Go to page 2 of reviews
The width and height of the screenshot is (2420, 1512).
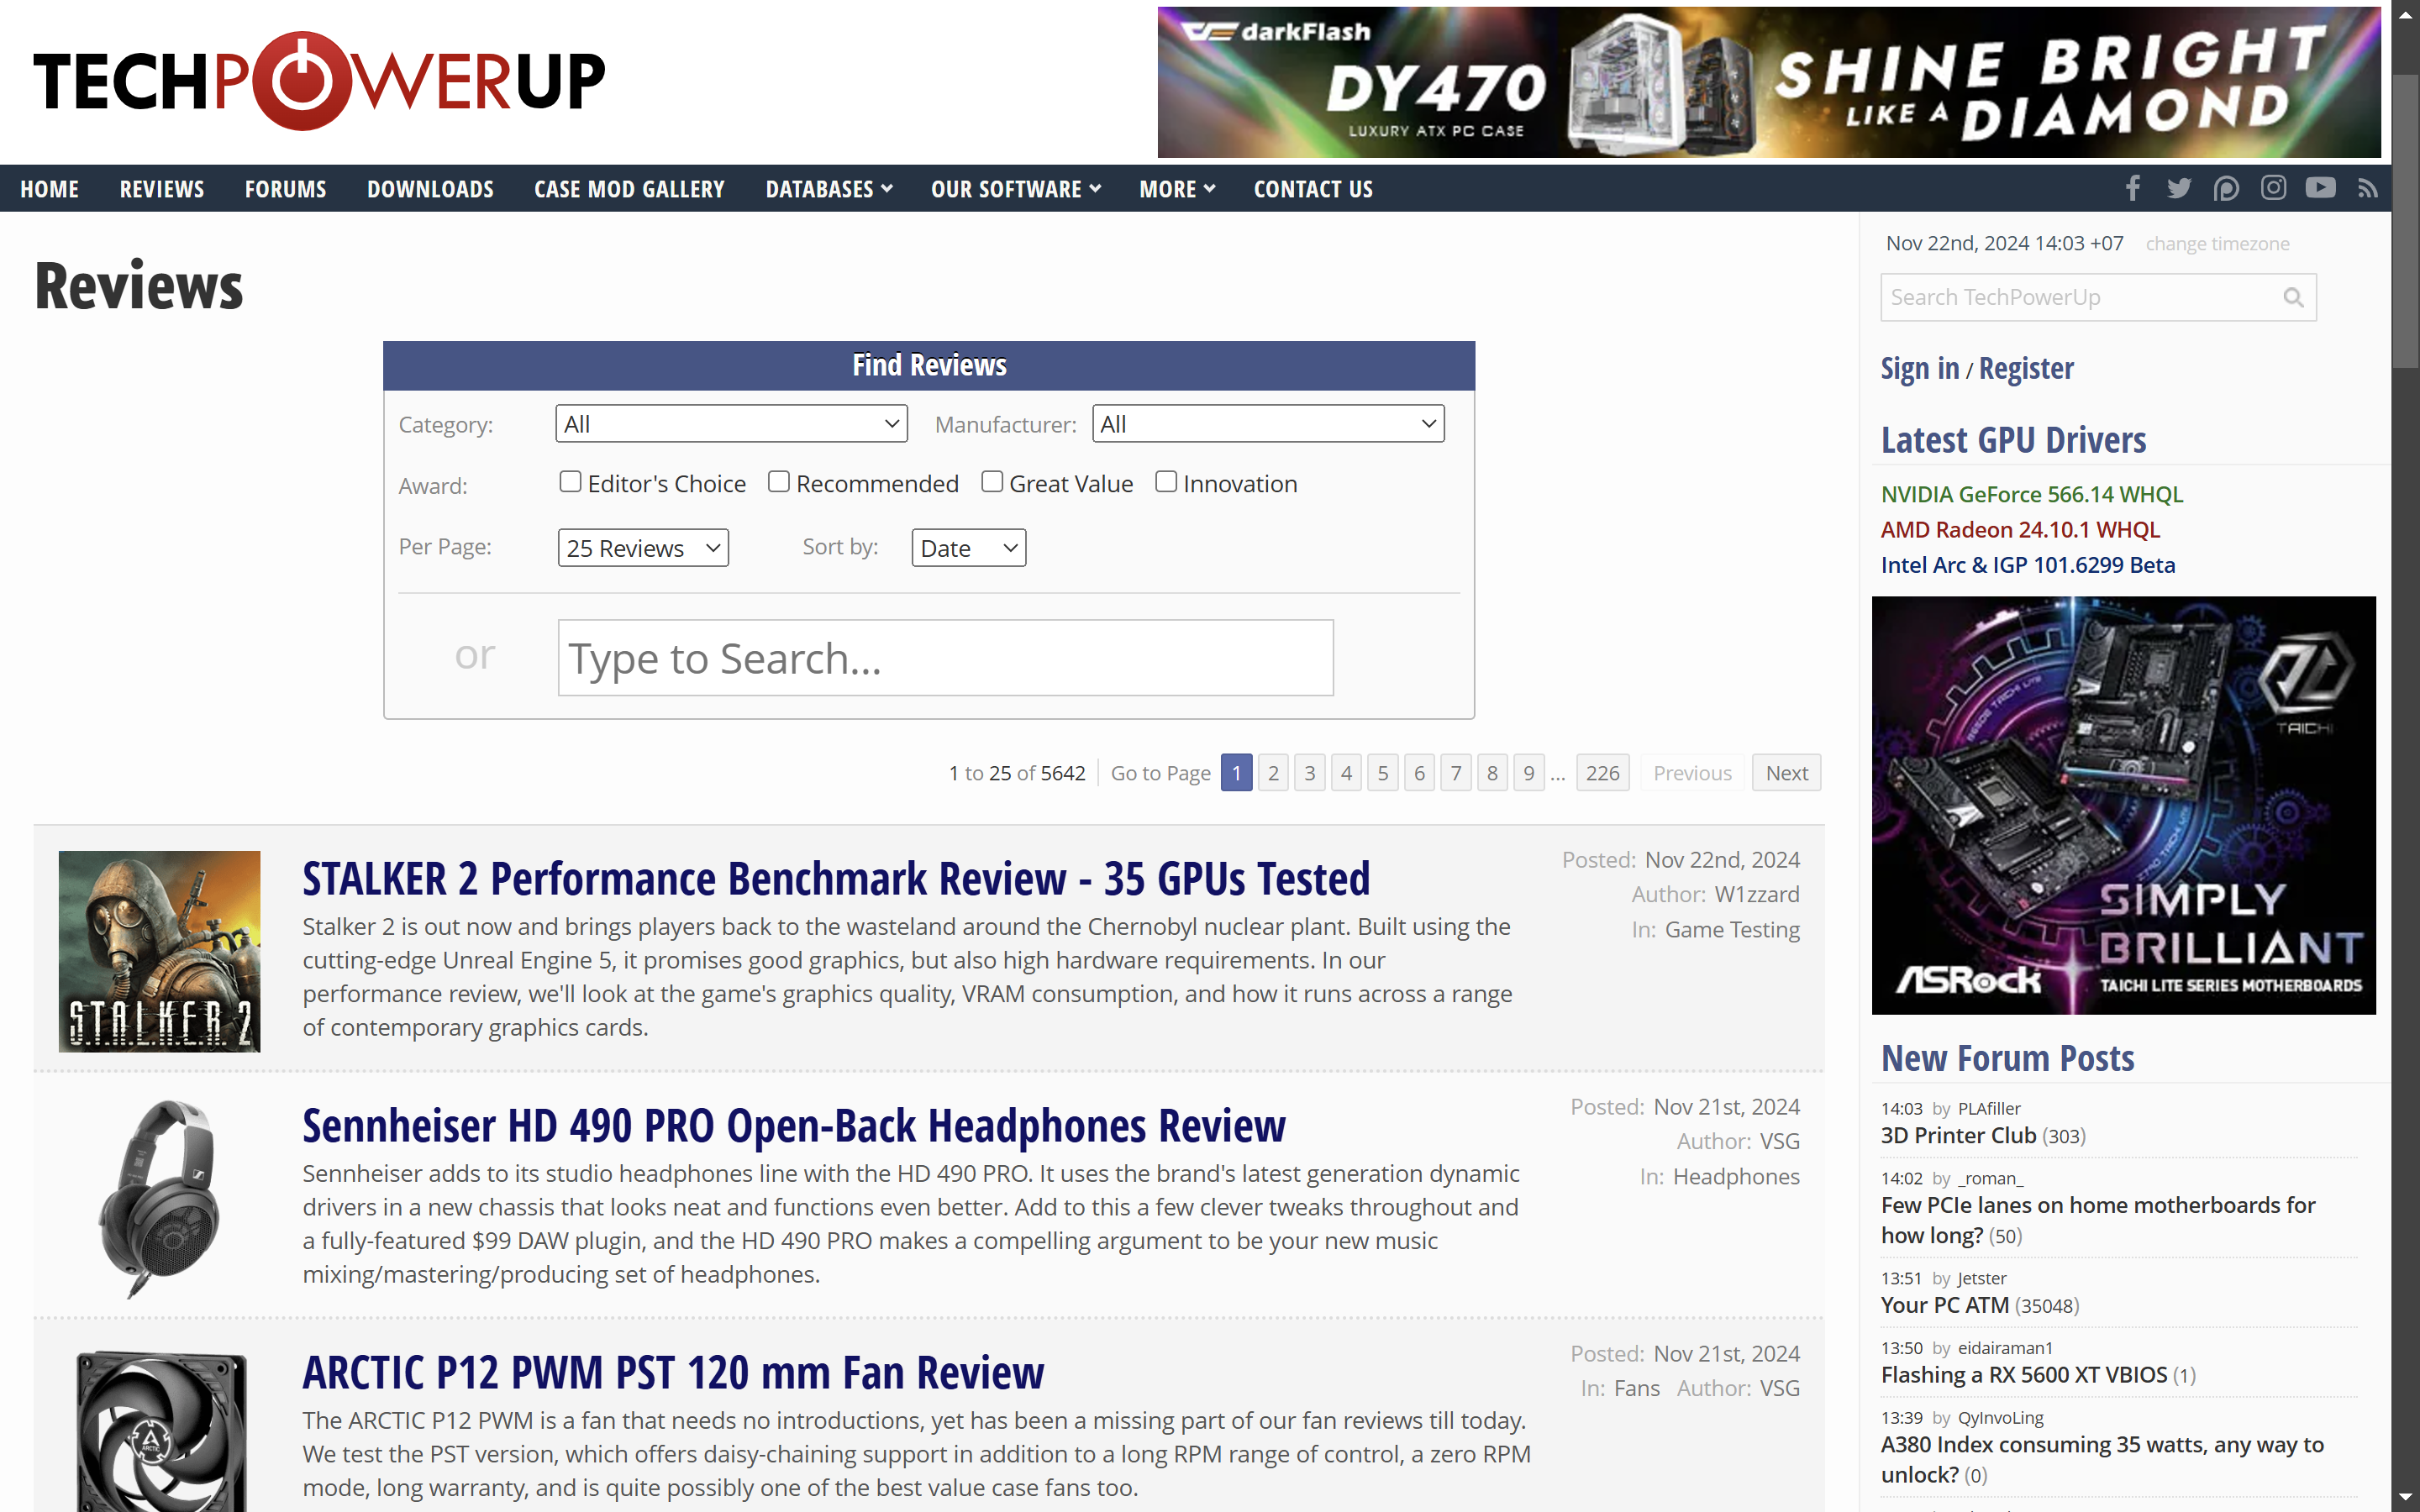pos(1273,772)
